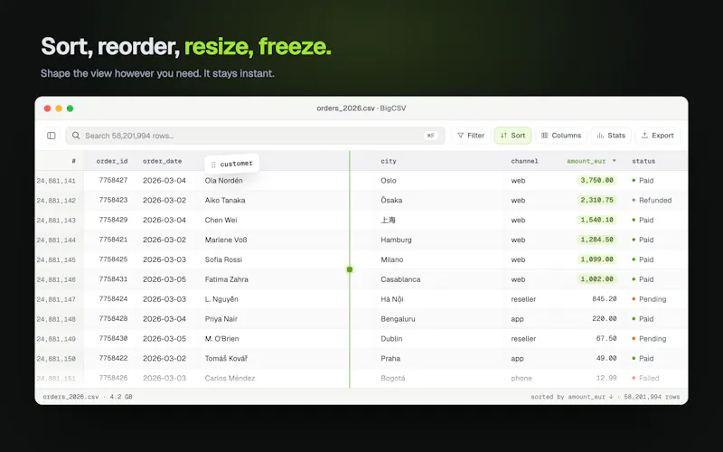Screen dimensions: 723x452
Task: Click the order_date column header
Action: [163, 161]
